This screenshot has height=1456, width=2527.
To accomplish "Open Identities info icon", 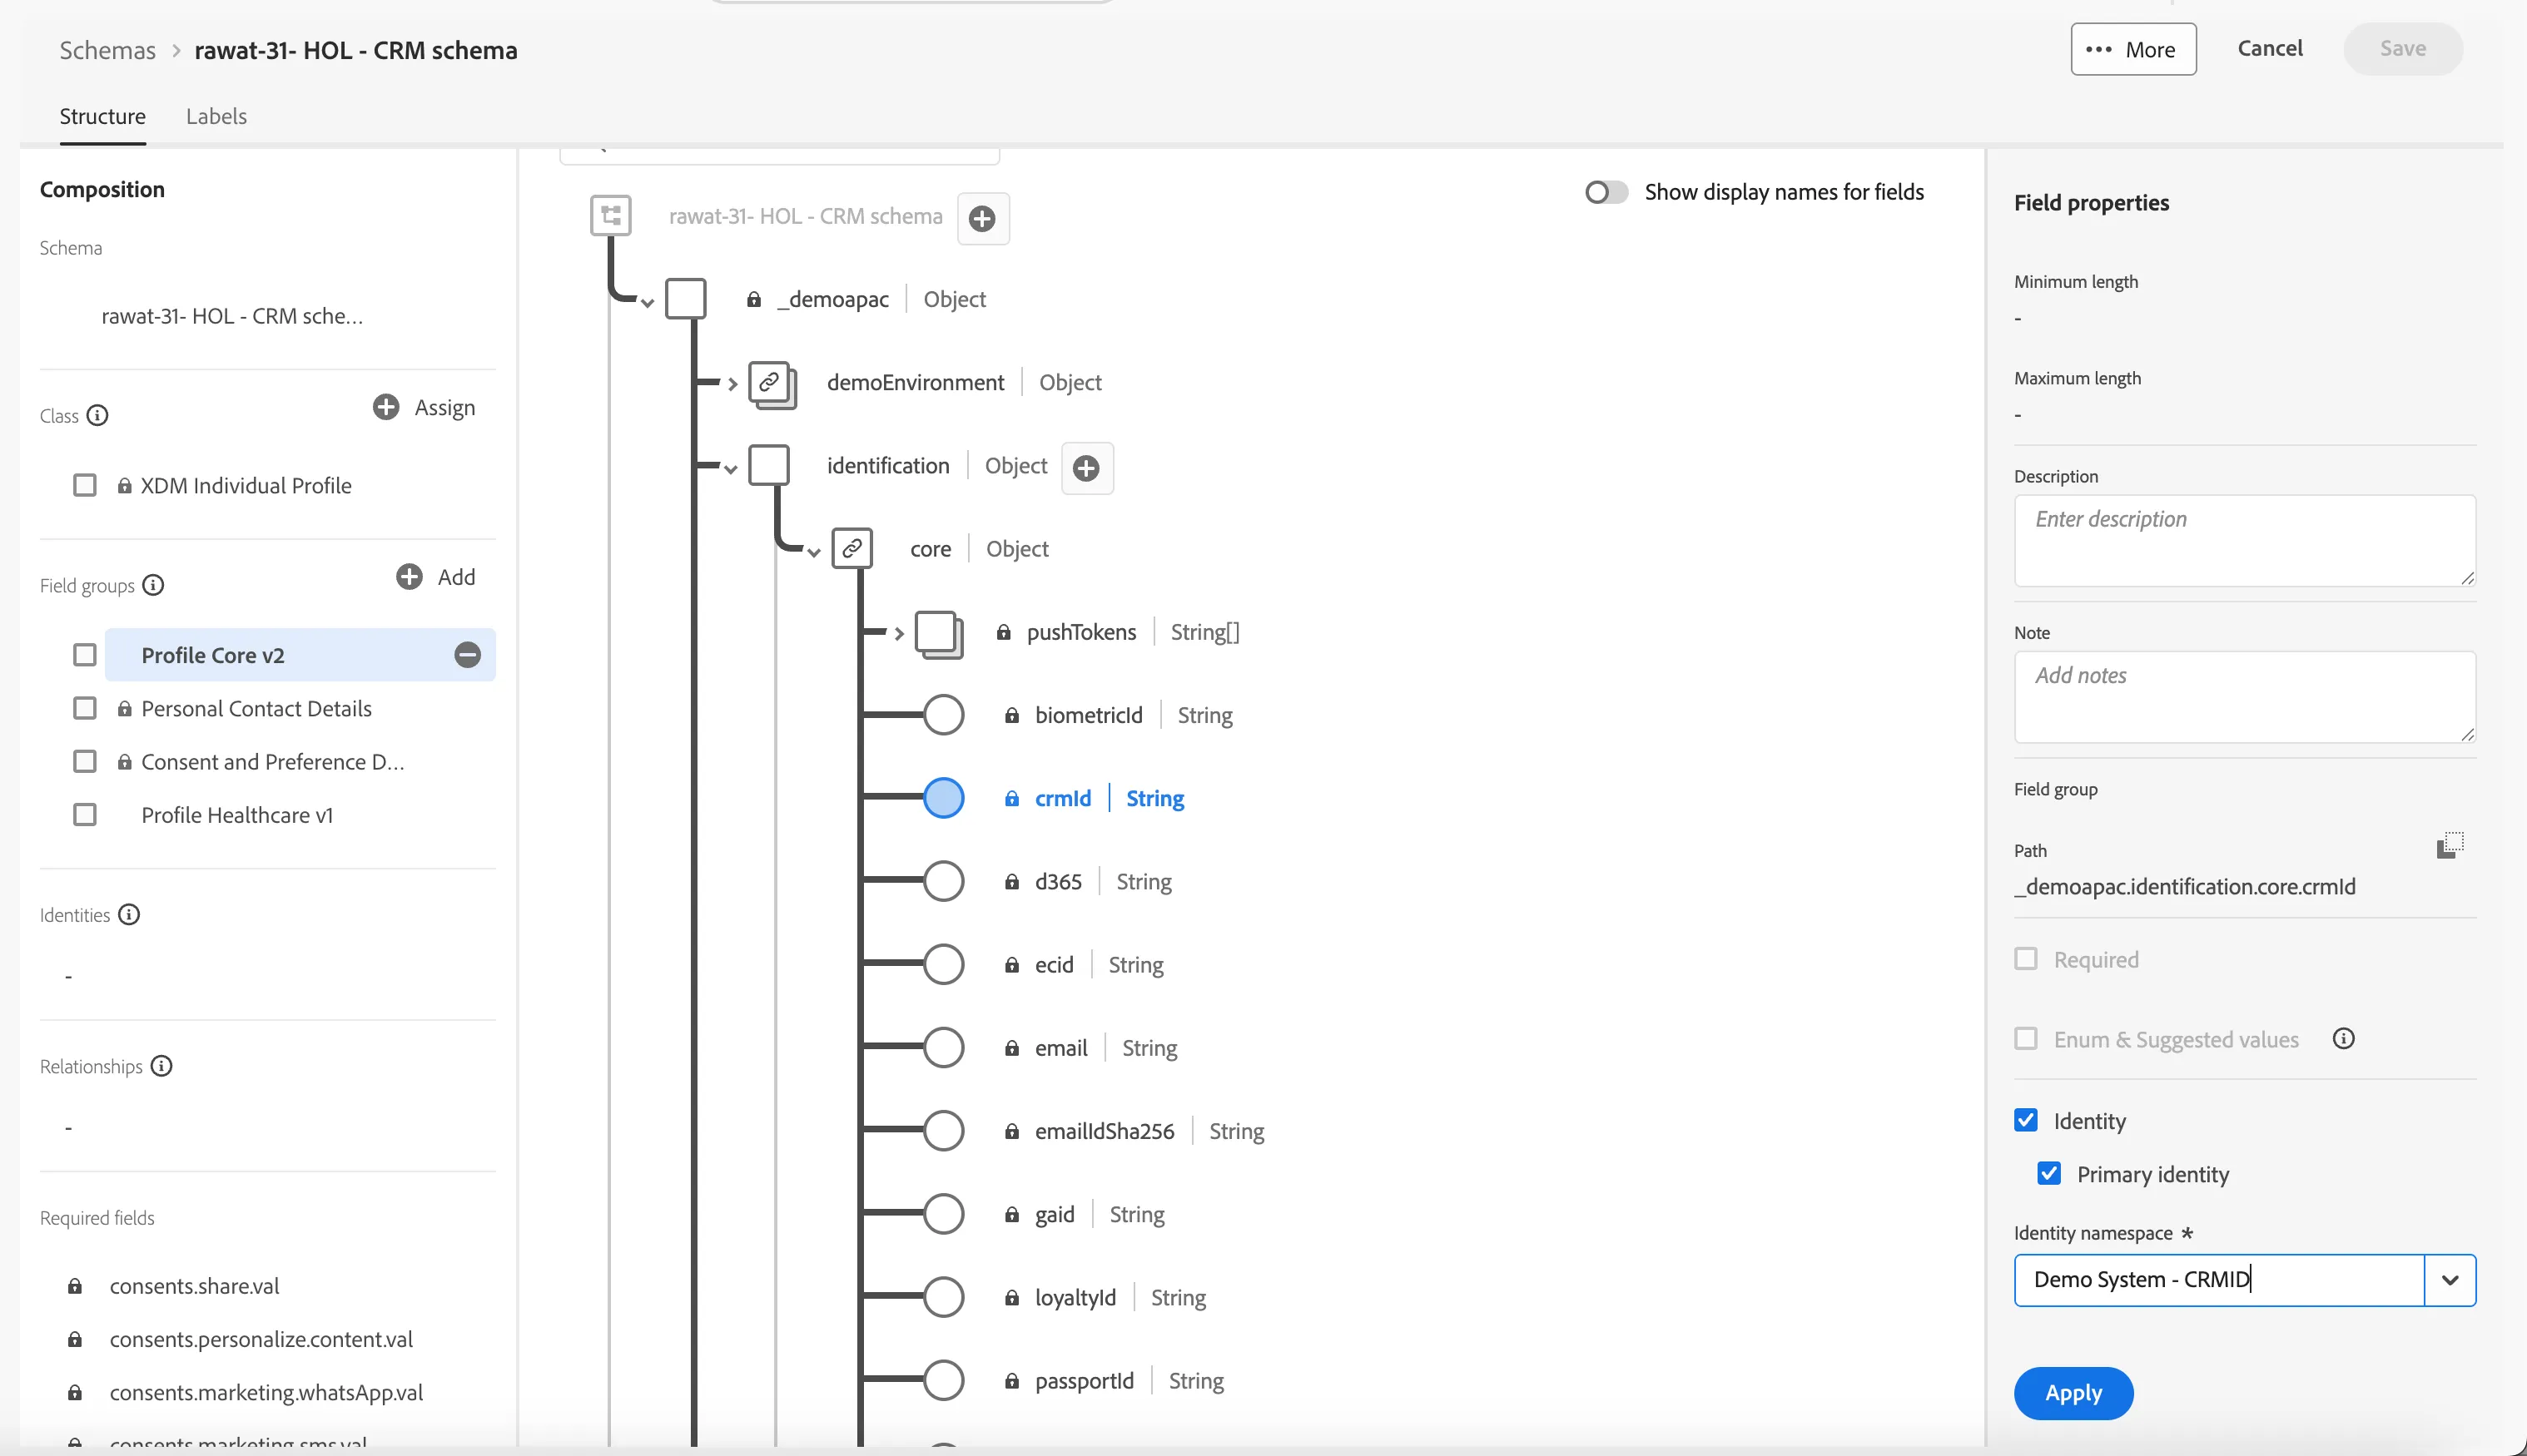I will point(129,914).
